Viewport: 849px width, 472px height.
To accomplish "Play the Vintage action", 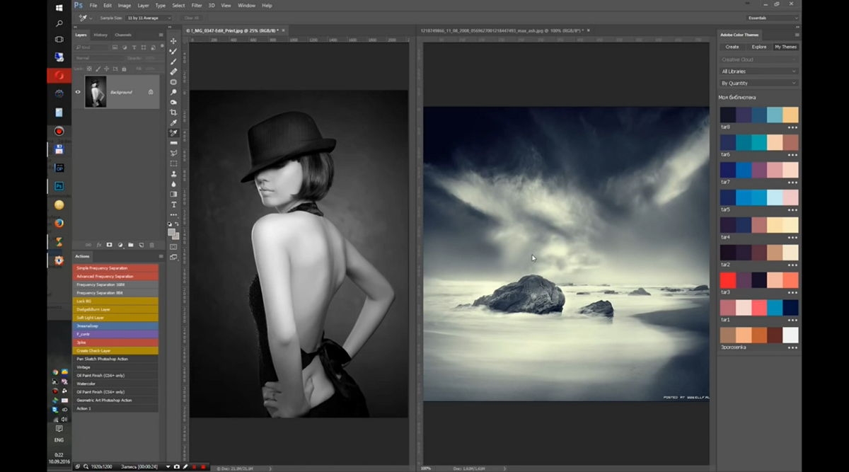I will click(115, 367).
